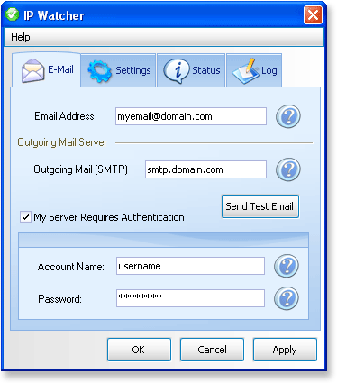Open the E-Mail tab
The width and height of the screenshot is (337, 383).
click(47, 70)
